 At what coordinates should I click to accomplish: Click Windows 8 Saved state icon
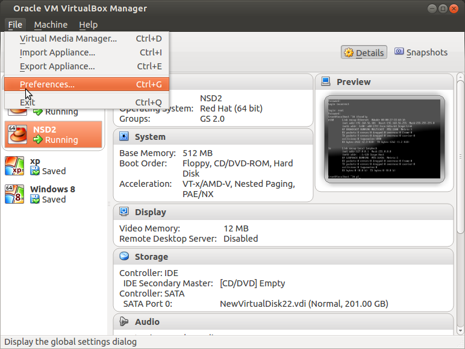coord(35,199)
